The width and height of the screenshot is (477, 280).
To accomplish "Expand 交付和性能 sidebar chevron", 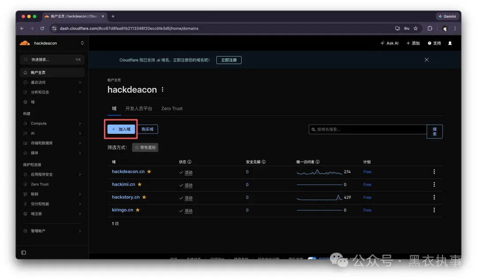I will tap(80, 204).
